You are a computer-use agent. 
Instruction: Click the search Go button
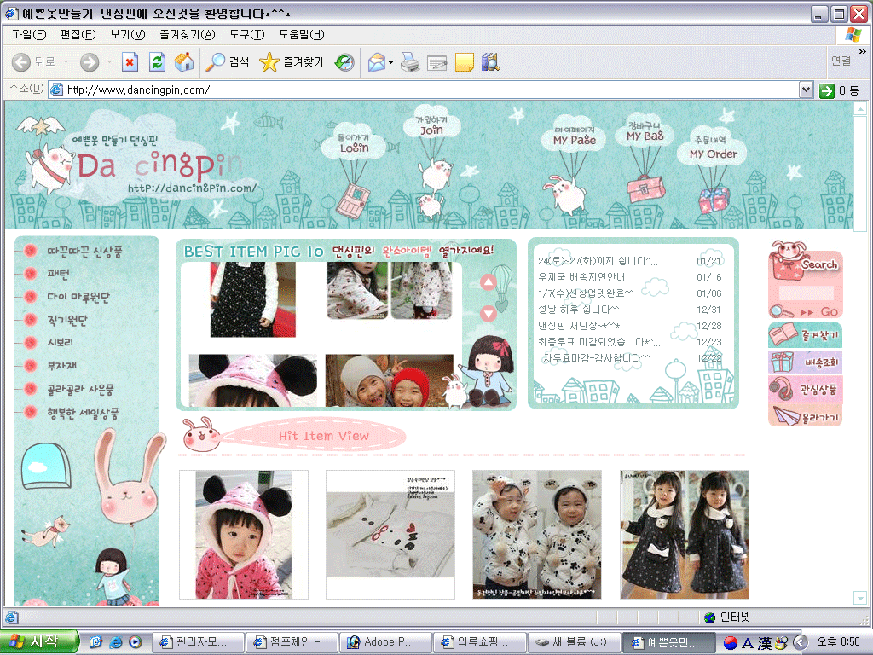pos(819,311)
